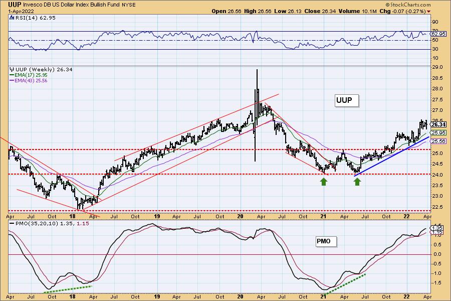Click the "Open 26.56" header value
The image size is (451, 301).
[227, 11]
